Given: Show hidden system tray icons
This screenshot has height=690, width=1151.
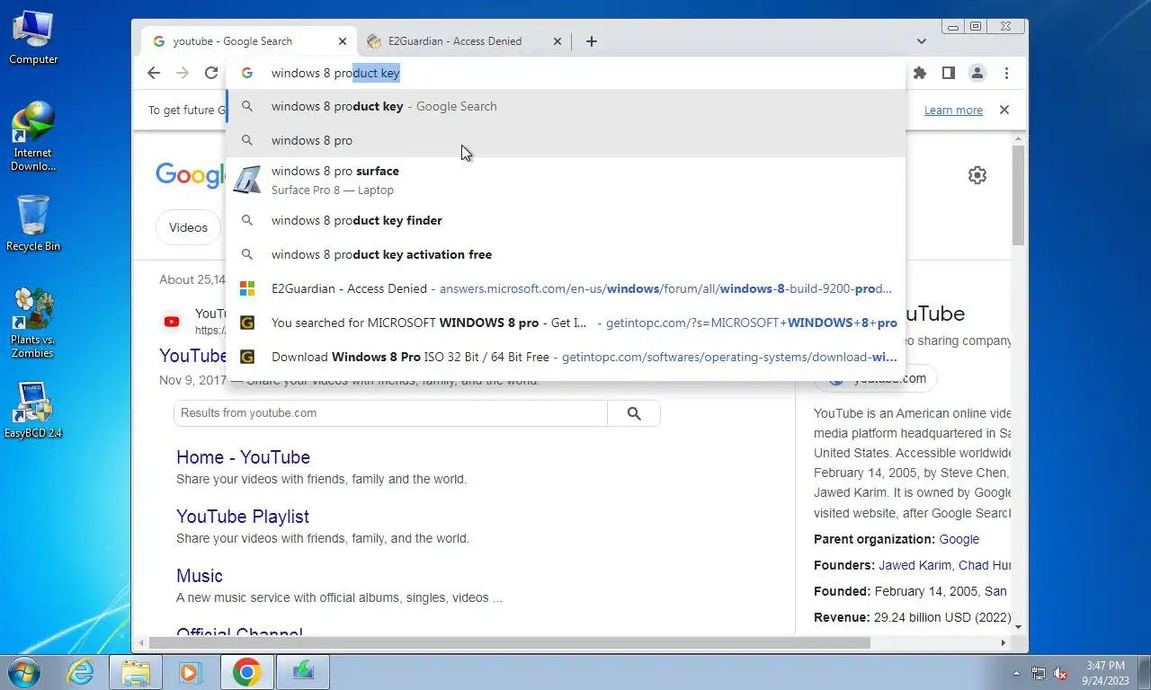Looking at the screenshot, I should pyautogui.click(x=1017, y=673).
